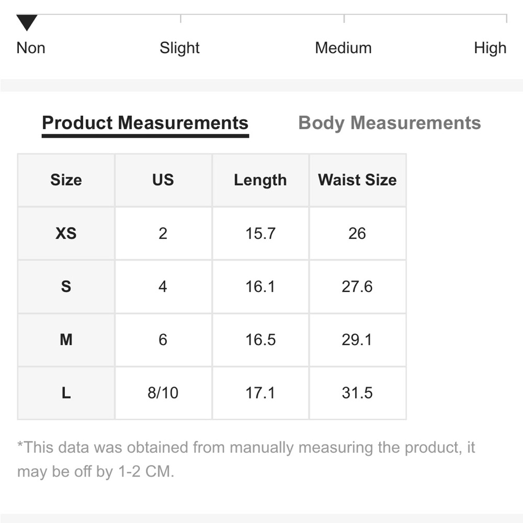The image size is (523, 523).
Task: Click the Slight stretch label
Action: [x=179, y=48]
